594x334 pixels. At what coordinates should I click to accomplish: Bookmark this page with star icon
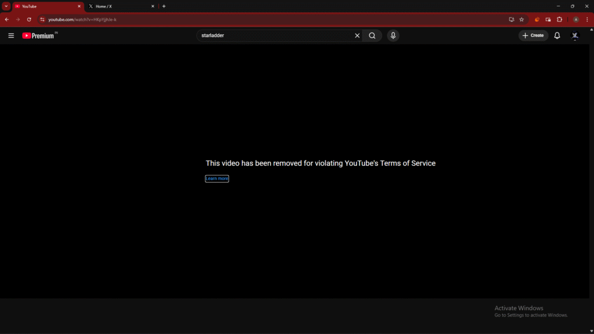[x=521, y=20]
